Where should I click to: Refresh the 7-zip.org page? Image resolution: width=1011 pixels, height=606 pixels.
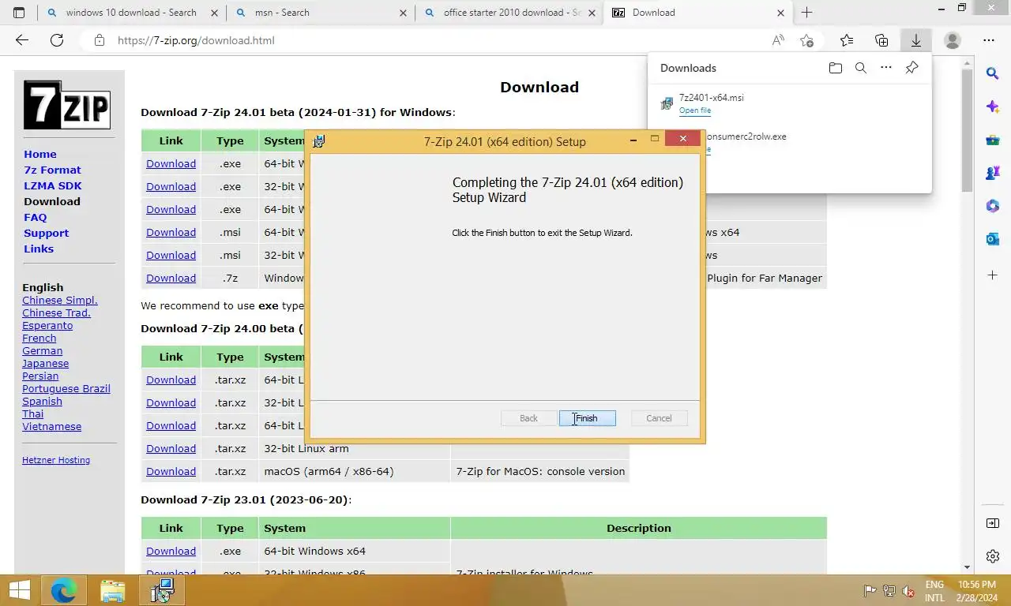coord(57,40)
